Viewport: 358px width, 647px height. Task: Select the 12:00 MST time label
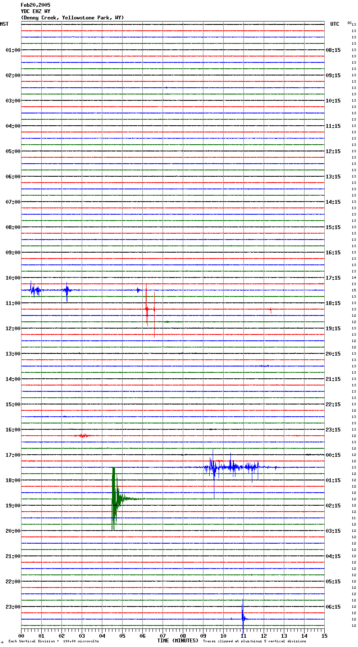(x=13, y=329)
